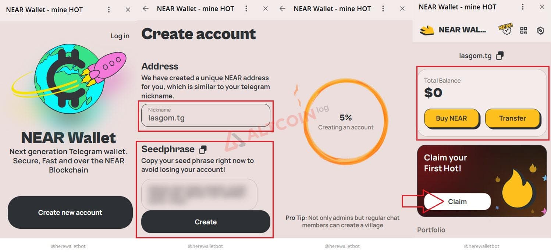Screen dimensions: 551x252
Task: Click the Create button under seedphrase
Action: (206, 222)
